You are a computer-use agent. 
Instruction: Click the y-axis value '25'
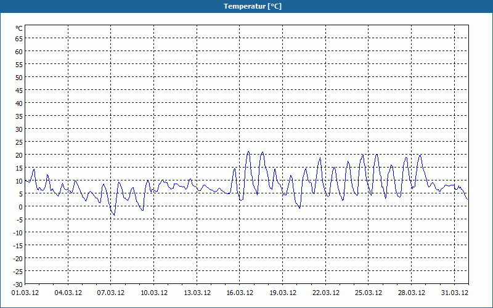click(19, 142)
